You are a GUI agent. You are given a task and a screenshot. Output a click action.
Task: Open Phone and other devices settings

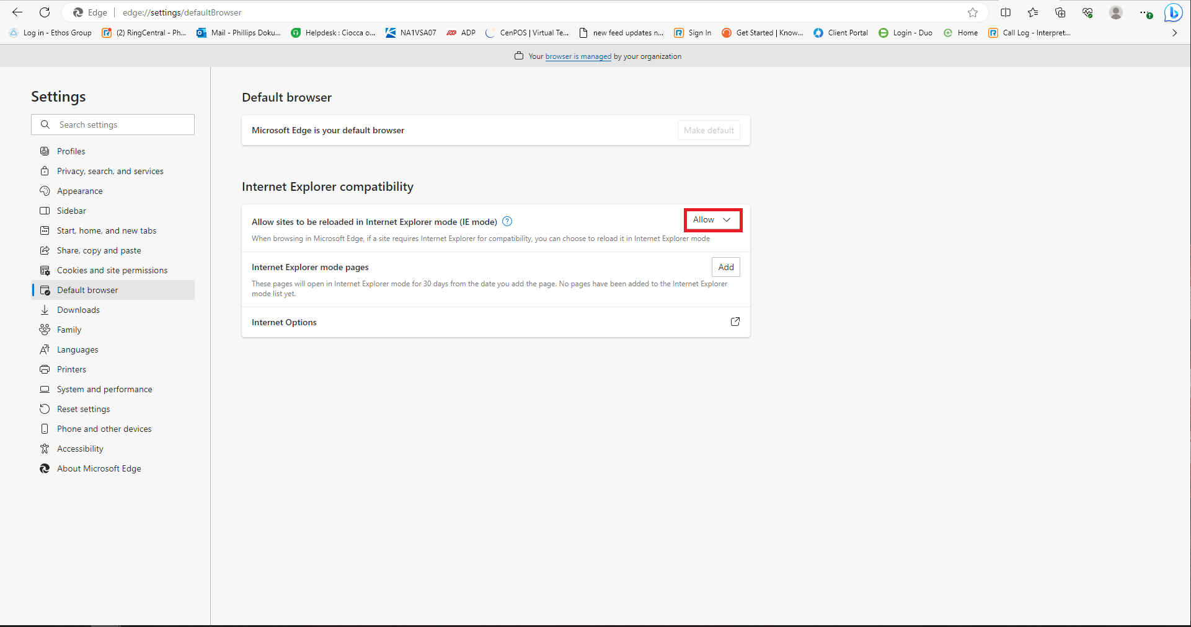113,429
